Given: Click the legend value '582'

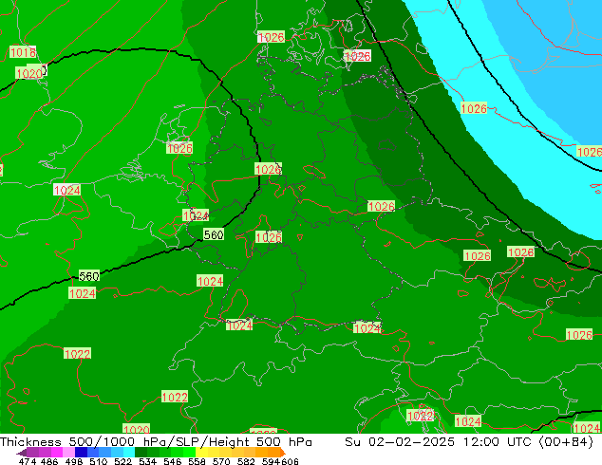Looking at the screenshot, I should tap(246, 461).
